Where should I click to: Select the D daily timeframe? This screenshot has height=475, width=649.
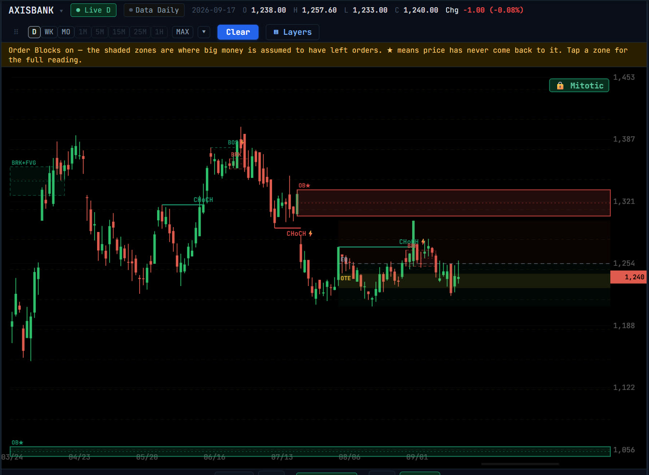(34, 32)
